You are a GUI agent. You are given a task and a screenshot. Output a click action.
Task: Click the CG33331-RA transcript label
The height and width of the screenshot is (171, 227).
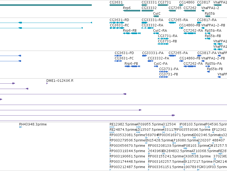point(152,20)
